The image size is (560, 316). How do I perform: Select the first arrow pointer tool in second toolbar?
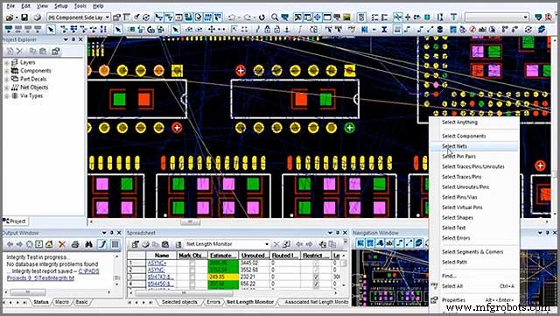pyautogui.click(x=51, y=29)
